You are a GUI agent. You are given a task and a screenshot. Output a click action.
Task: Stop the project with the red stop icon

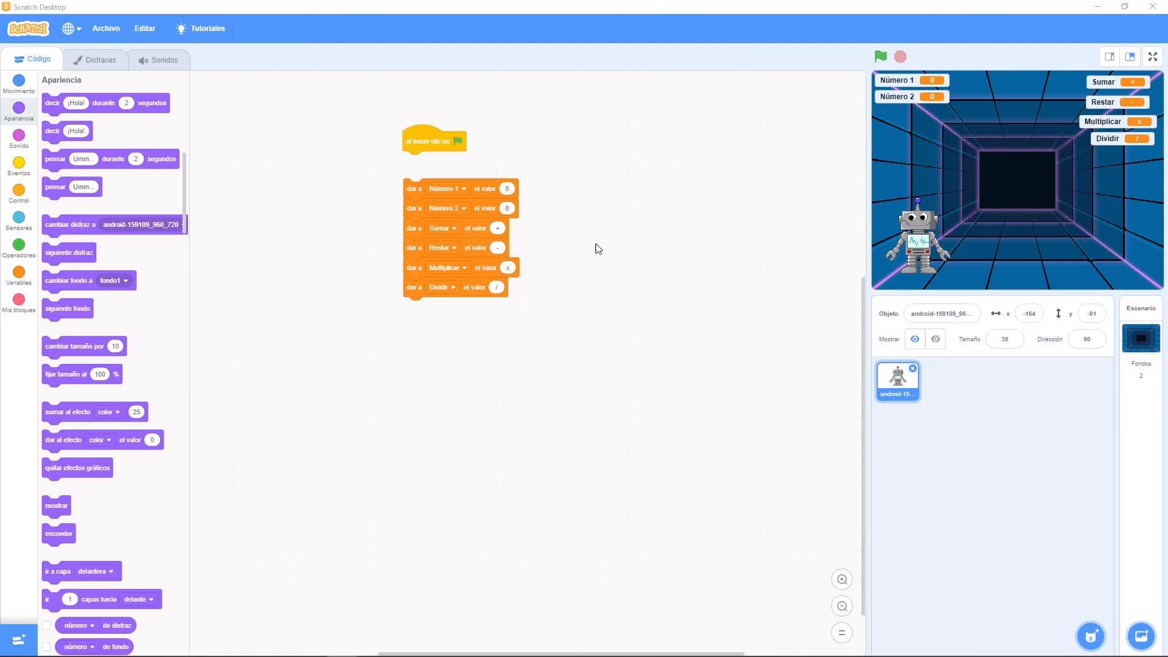pos(900,56)
